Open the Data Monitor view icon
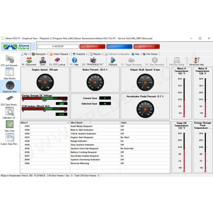The height and width of the screenshot is (213, 213). 10,72
